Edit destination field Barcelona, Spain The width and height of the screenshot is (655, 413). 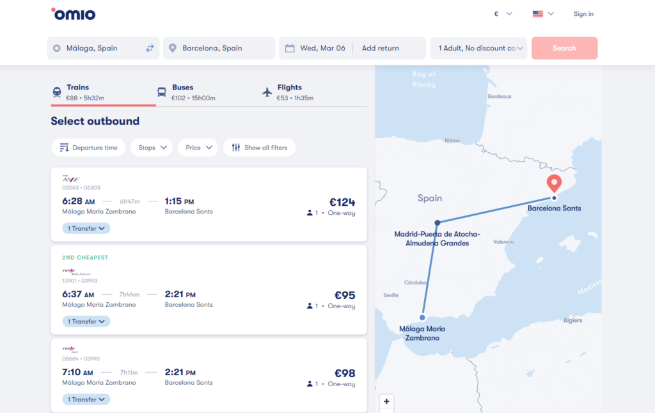[219, 48]
